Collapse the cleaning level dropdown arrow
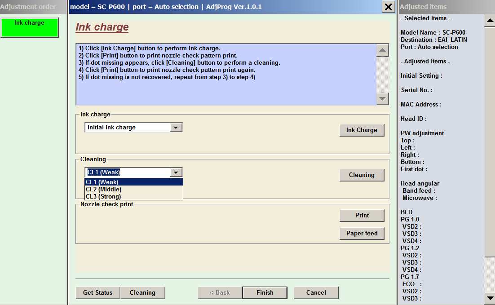Screen dimensions: 495x305 (x=176, y=172)
